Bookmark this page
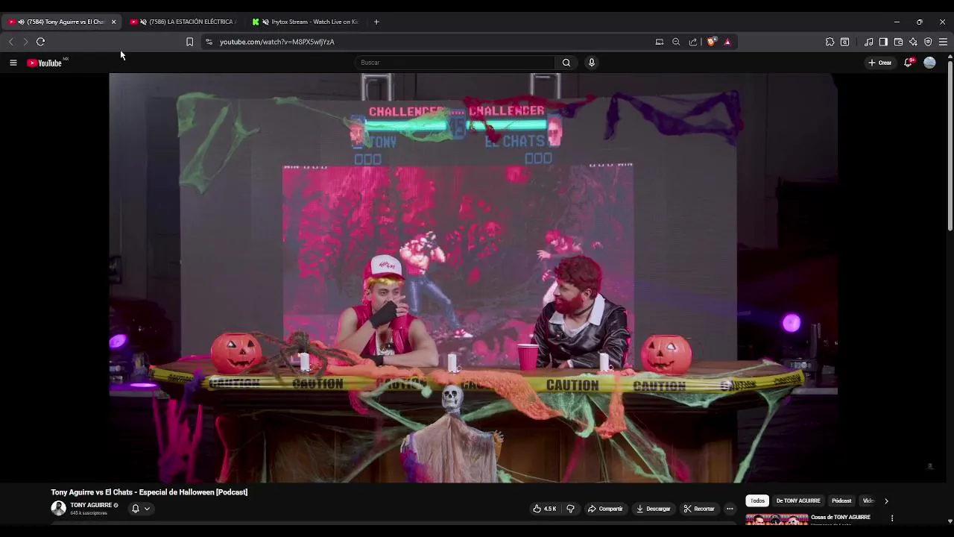The image size is (954, 537). point(189,42)
